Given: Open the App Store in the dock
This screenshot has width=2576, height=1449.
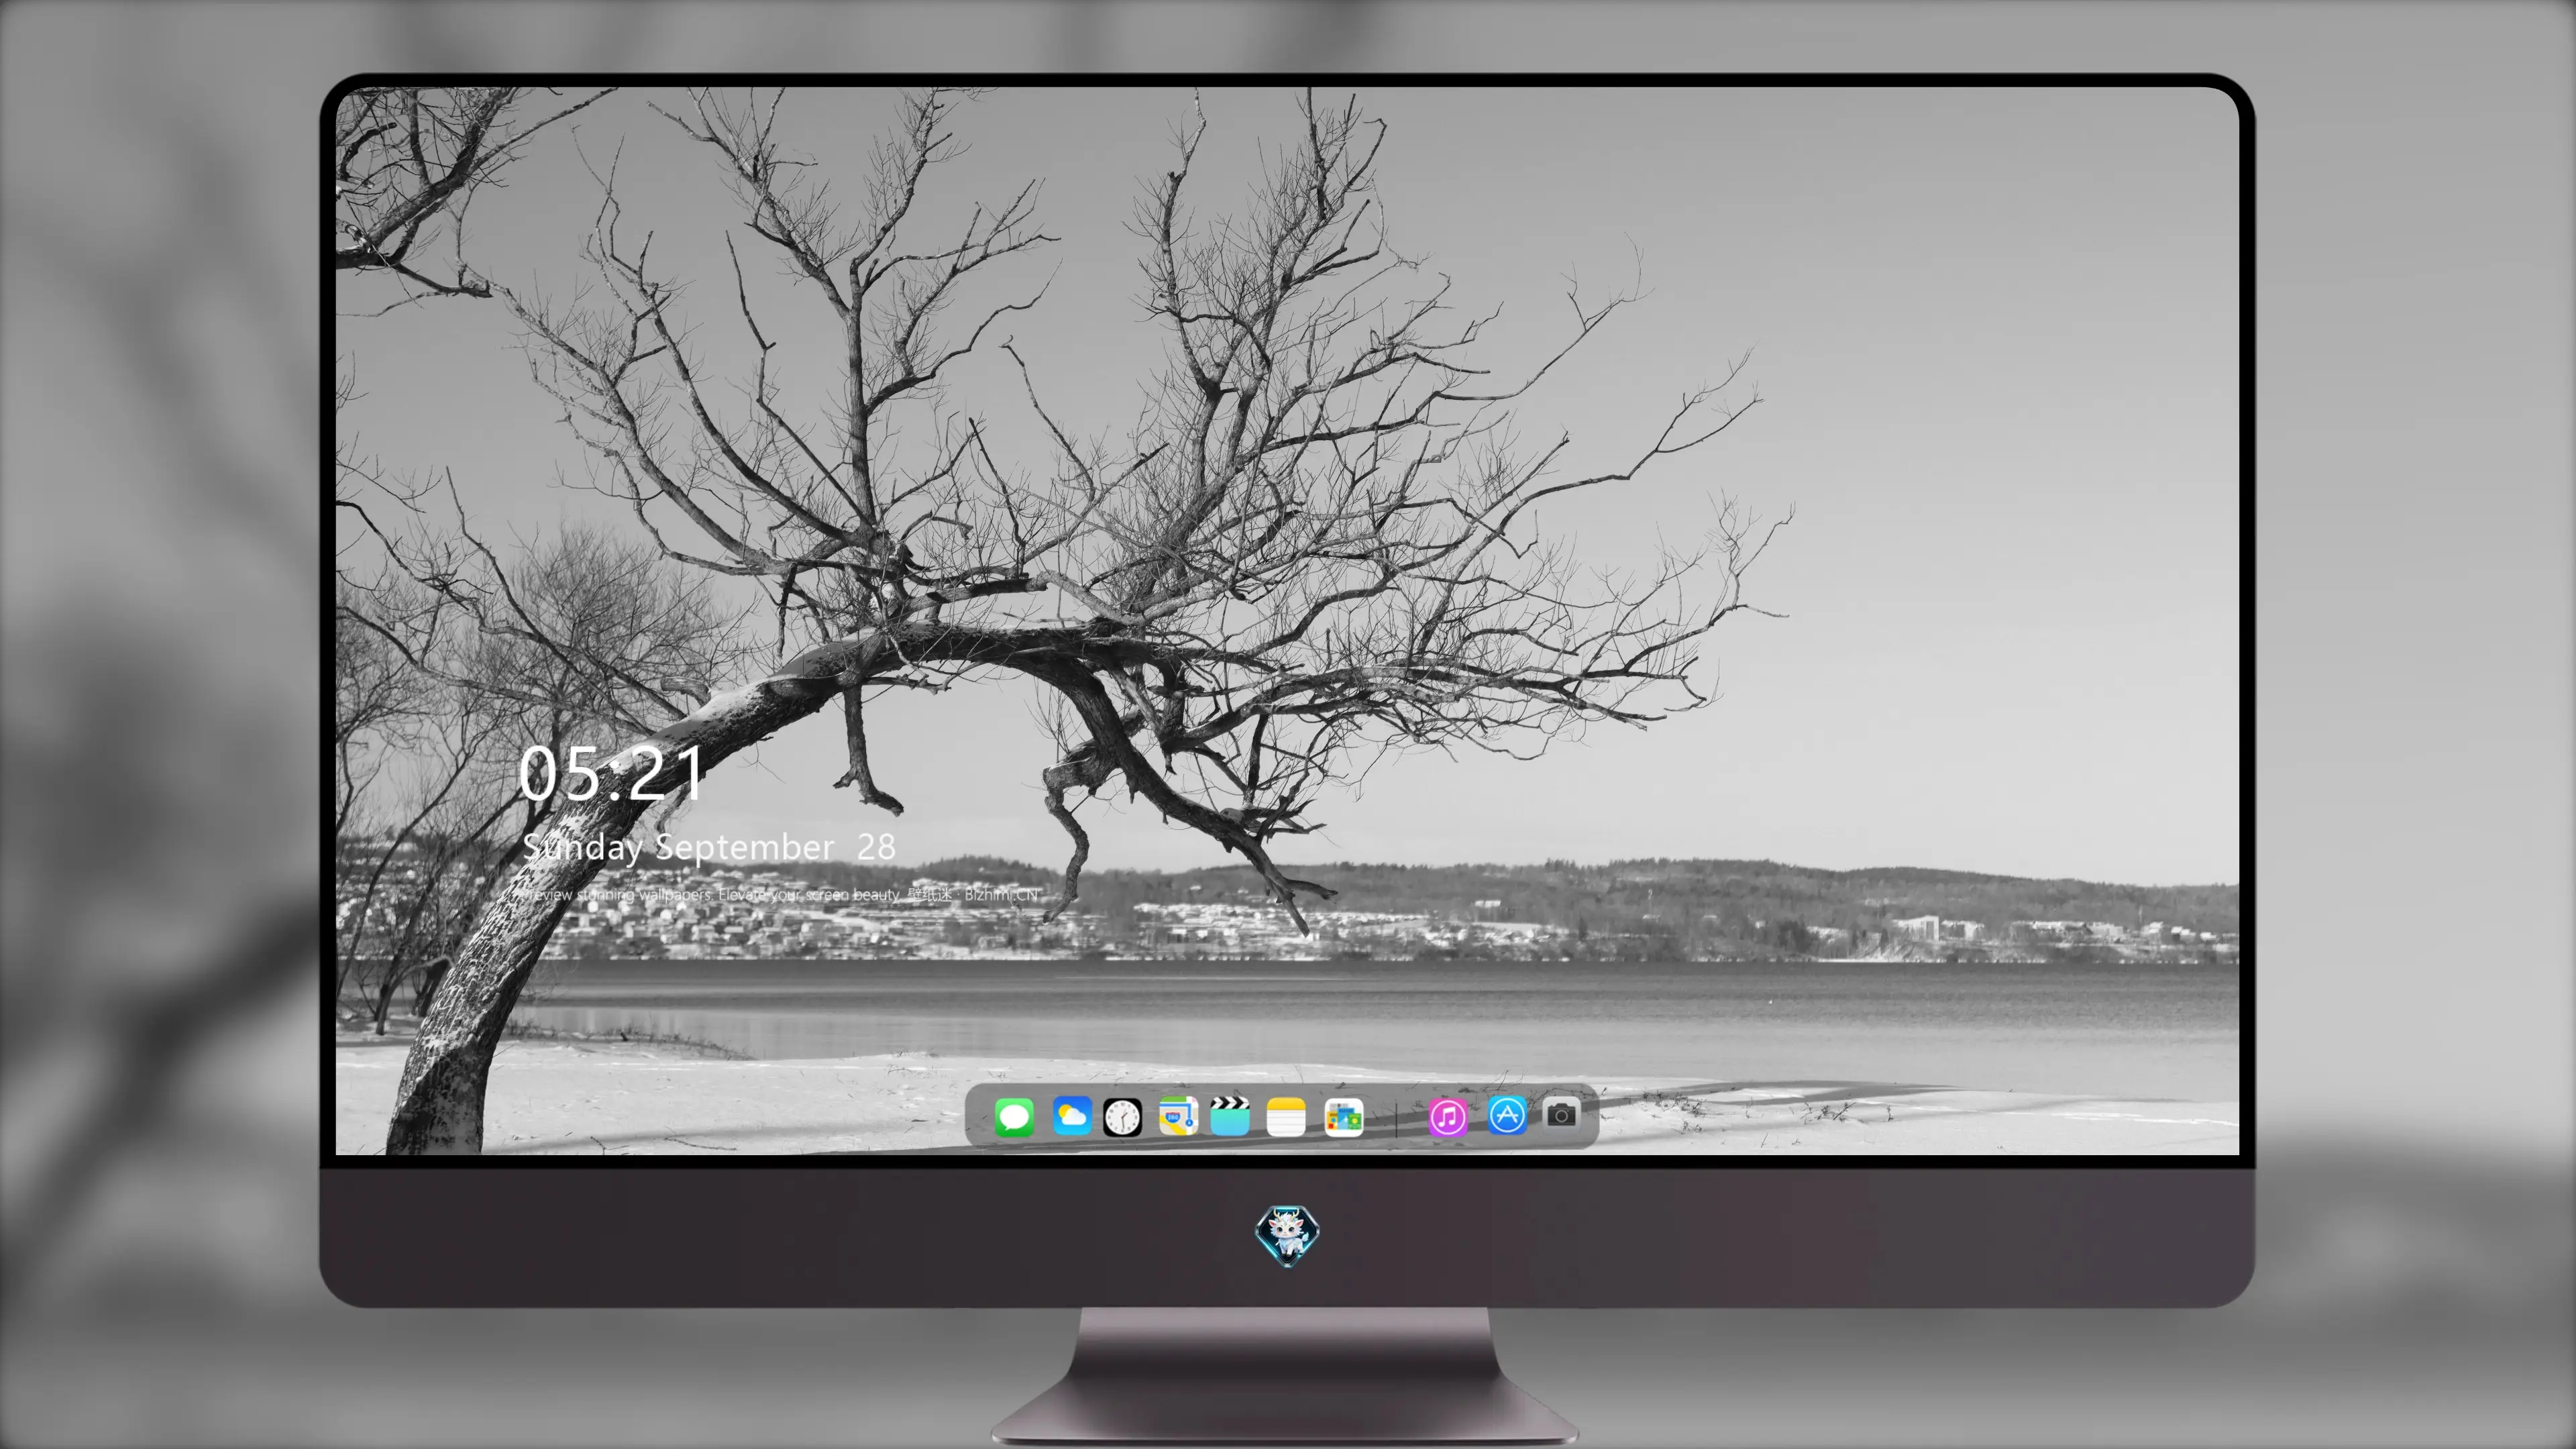Looking at the screenshot, I should [x=1507, y=1115].
